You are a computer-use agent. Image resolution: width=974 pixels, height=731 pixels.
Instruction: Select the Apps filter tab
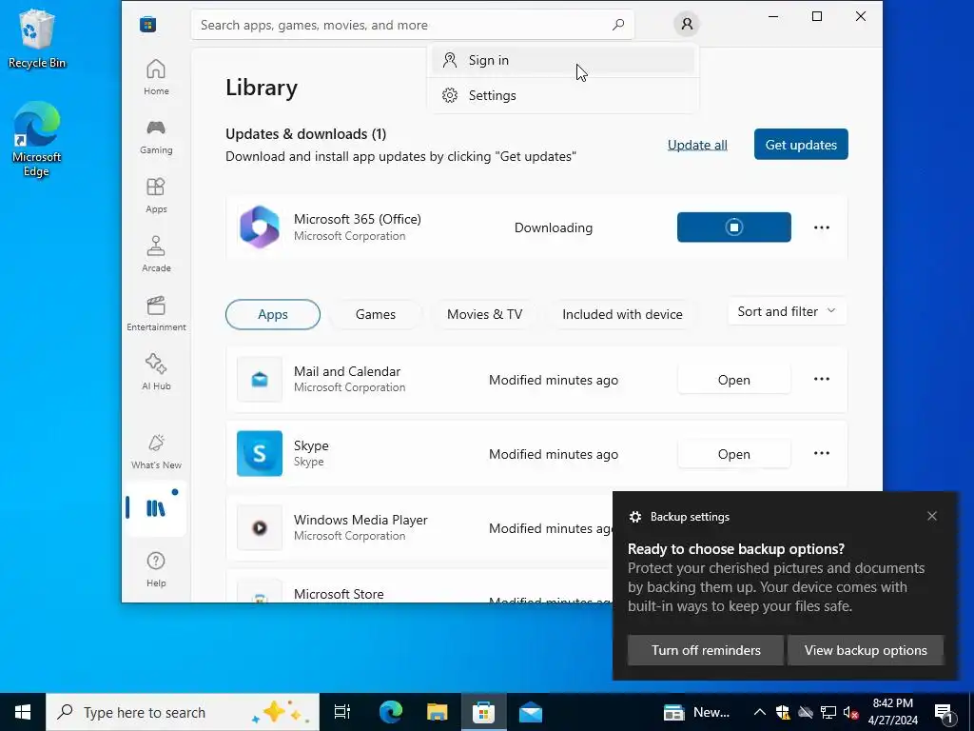click(273, 314)
